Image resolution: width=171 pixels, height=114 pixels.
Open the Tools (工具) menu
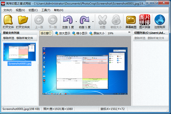[x=46, y=10]
